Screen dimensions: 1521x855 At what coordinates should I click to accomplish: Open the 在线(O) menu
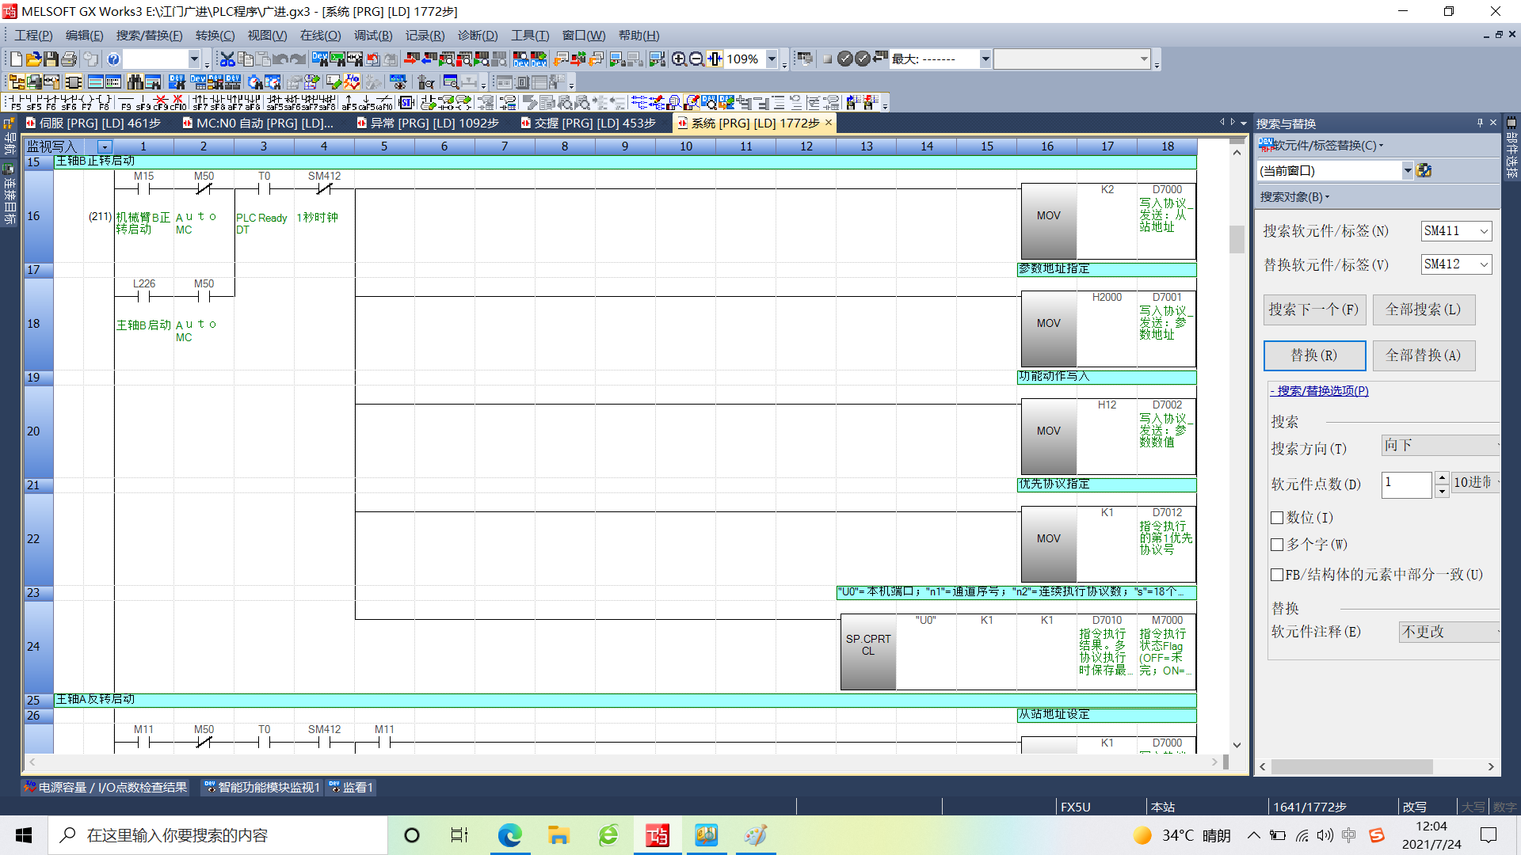tap(320, 35)
